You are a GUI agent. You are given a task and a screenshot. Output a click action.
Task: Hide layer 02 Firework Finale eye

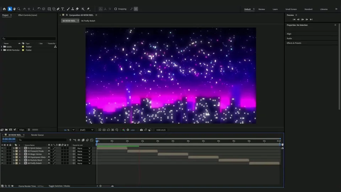2,151
